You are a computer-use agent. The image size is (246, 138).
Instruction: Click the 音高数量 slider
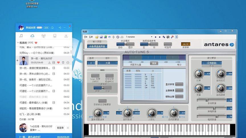point(211,100)
